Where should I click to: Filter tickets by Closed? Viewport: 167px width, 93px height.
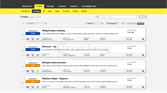84,11
